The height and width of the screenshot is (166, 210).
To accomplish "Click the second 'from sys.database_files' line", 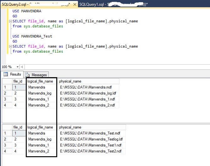I will coord(38,51).
